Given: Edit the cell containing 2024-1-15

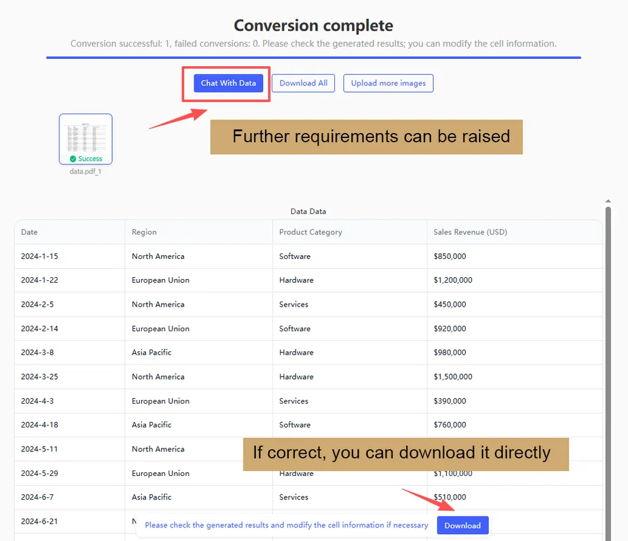Looking at the screenshot, I should pos(39,256).
